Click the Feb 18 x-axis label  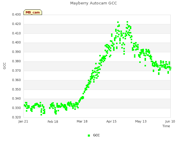pos(53,122)
